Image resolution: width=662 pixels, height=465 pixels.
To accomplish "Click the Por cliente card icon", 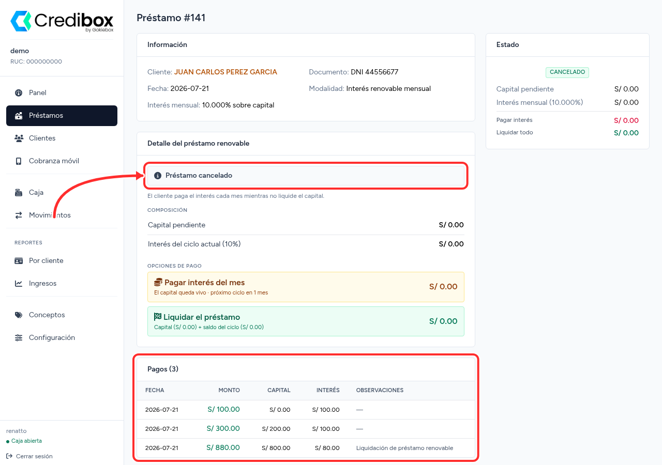I will (x=19, y=261).
